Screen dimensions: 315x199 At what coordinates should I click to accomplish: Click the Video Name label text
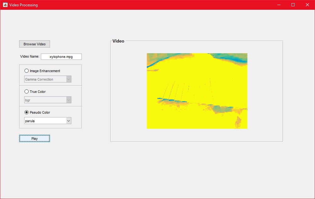point(30,57)
